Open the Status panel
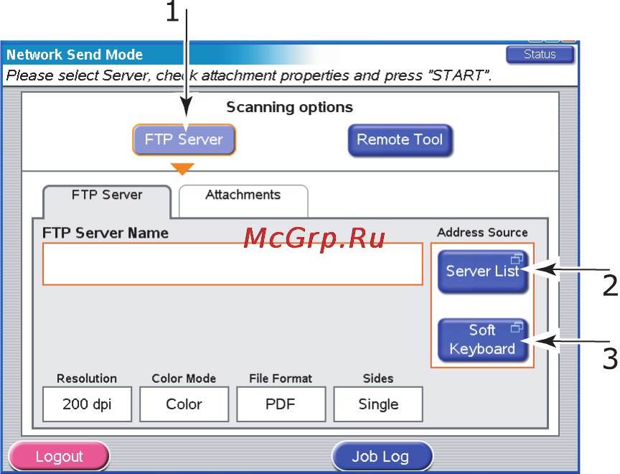The width and height of the screenshot is (620, 474). [540, 54]
